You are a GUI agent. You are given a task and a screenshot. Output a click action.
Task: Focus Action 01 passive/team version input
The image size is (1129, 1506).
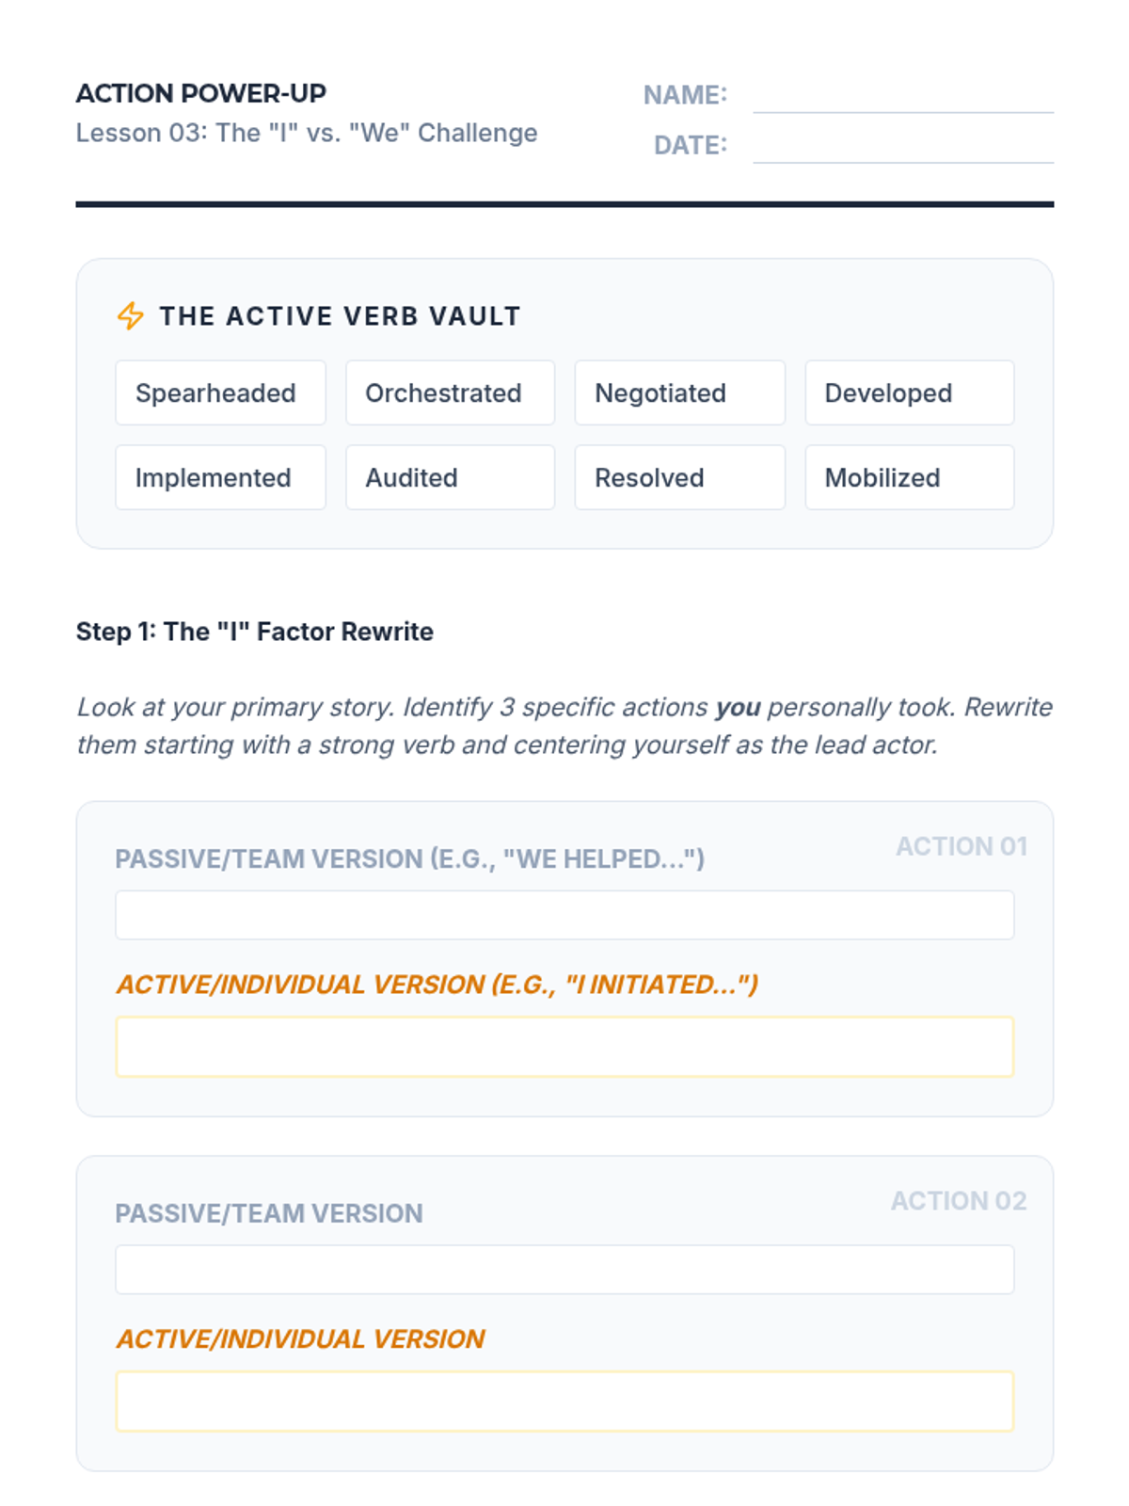tap(564, 915)
